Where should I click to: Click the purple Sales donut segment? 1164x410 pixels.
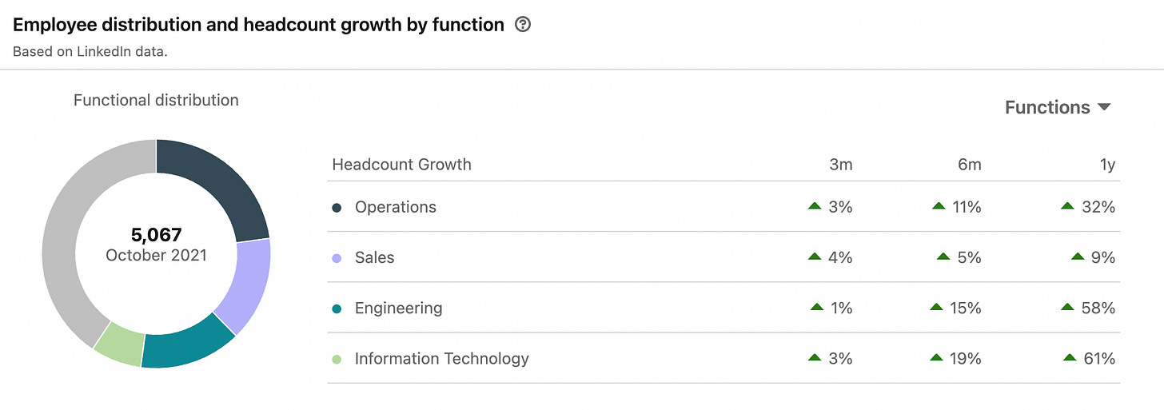(245, 282)
